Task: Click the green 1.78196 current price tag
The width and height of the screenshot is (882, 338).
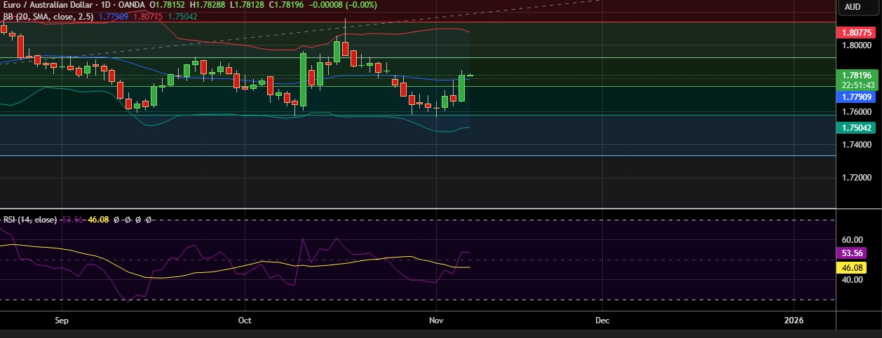Action: pos(857,75)
